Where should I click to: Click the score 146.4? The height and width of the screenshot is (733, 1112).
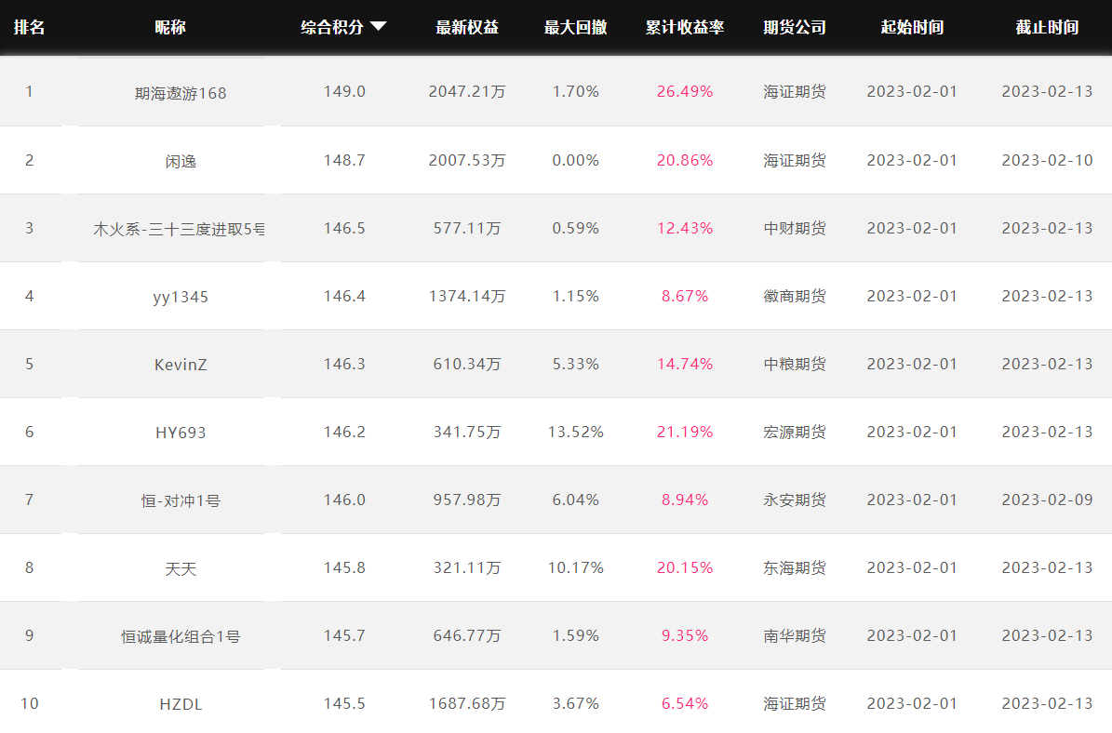click(x=344, y=296)
